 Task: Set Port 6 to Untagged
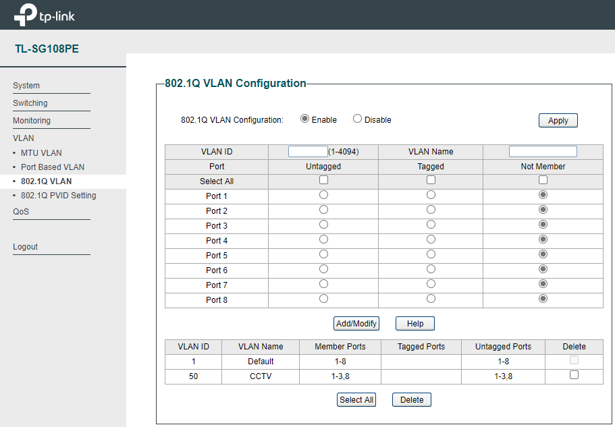(323, 269)
